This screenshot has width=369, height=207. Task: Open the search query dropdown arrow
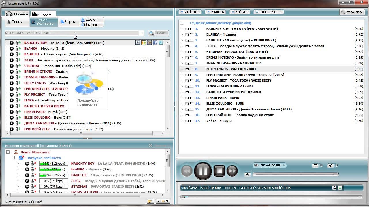(142, 33)
